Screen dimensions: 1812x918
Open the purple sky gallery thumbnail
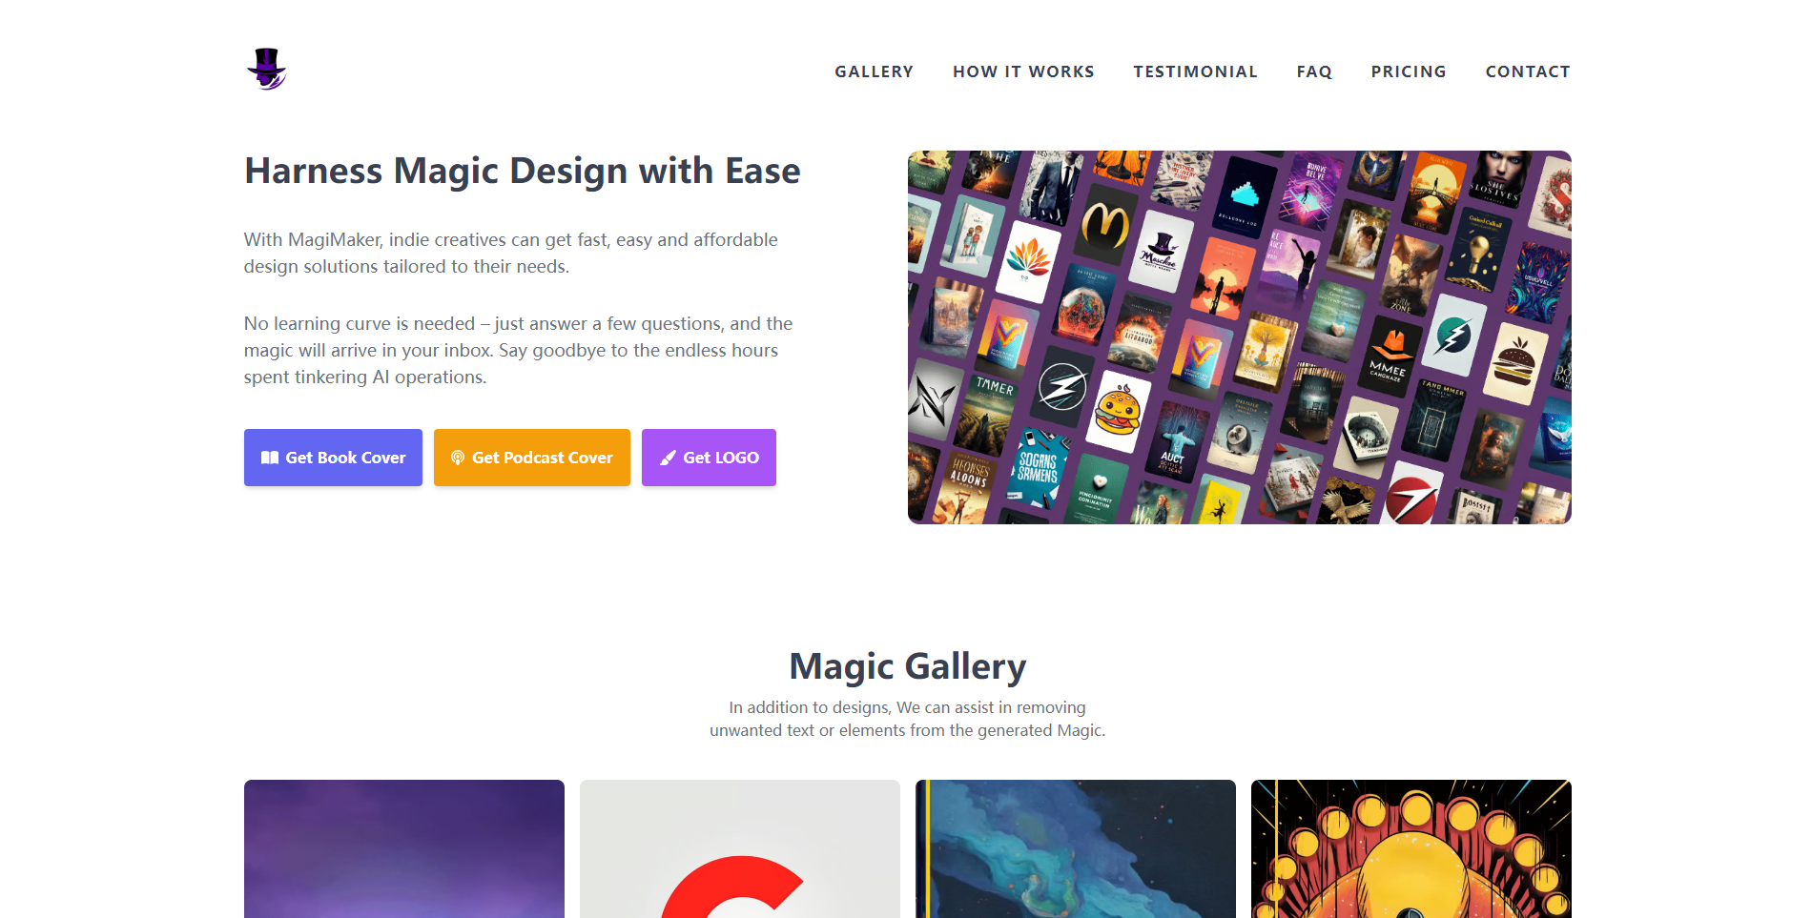(404, 849)
